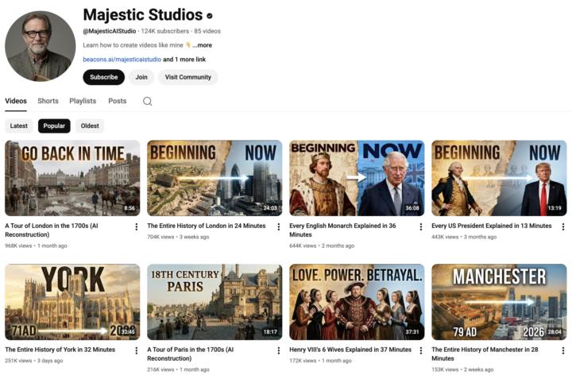Click 'and 1 more link' text
Image resolution: width=572 pixels, height=379 pixels.
click(x=184, y=60)
